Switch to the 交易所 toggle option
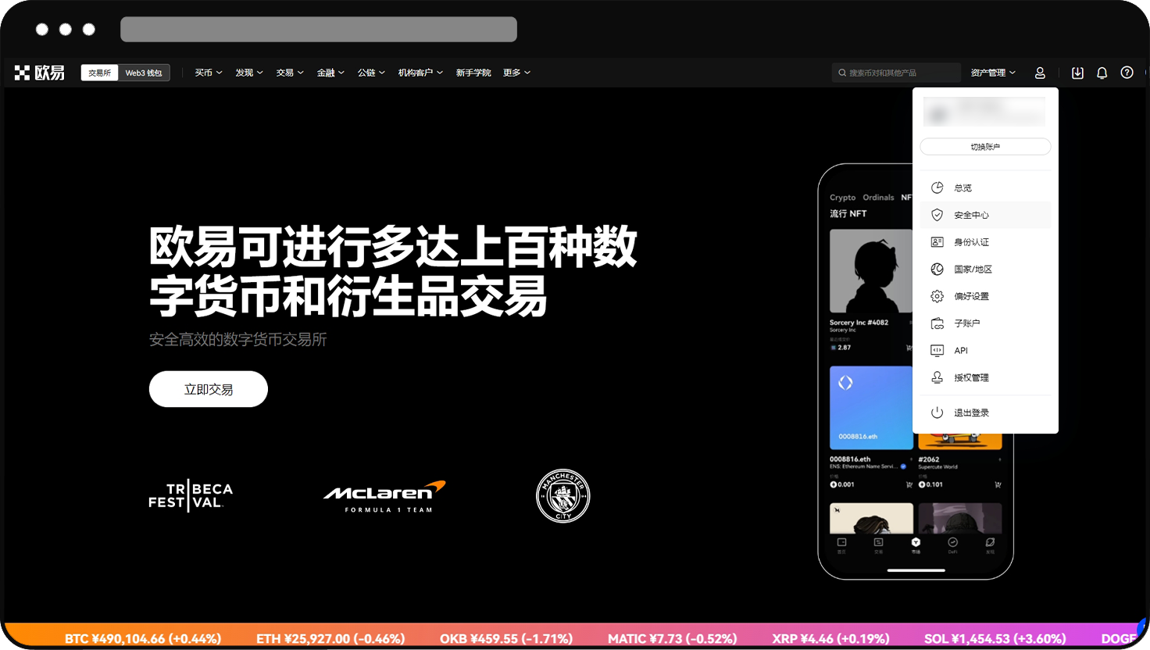The width and height of the screenshot is (1150, 650). pos(99,73)
